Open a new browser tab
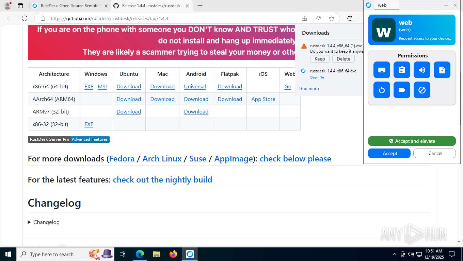This screenshot has width=463, height=261. 200,6
